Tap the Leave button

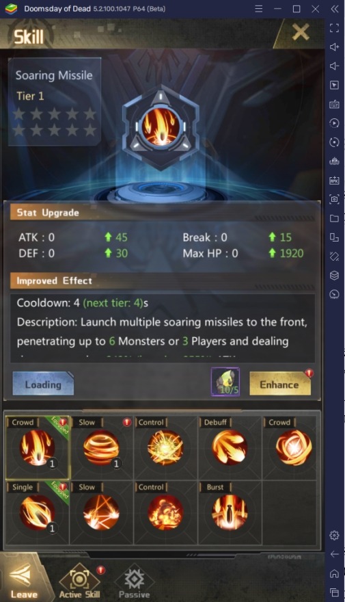click(x=24, y=579)
